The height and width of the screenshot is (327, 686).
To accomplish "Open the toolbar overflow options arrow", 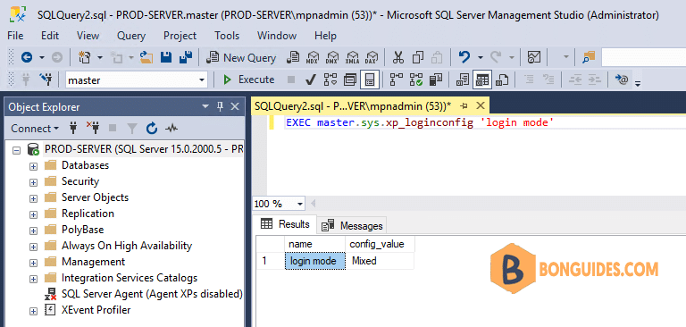I will (638, 83).
